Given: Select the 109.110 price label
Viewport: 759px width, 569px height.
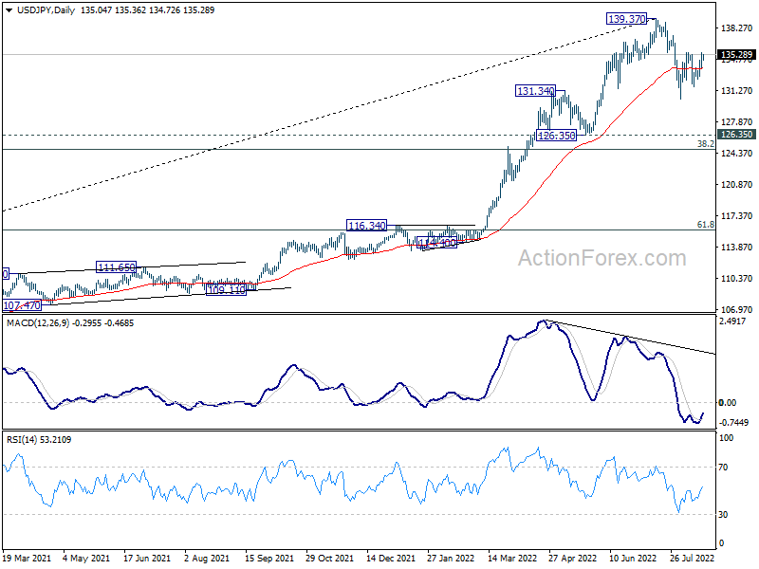Looking at the screenshot, I should (226, 289).
